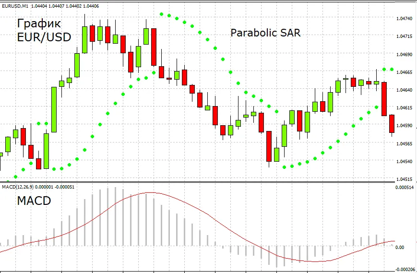Click the 1.04590 price scale label

(404, 126)
